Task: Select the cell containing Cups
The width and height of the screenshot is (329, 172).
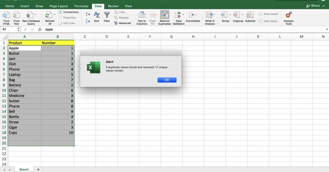Action: coord(24,133)
